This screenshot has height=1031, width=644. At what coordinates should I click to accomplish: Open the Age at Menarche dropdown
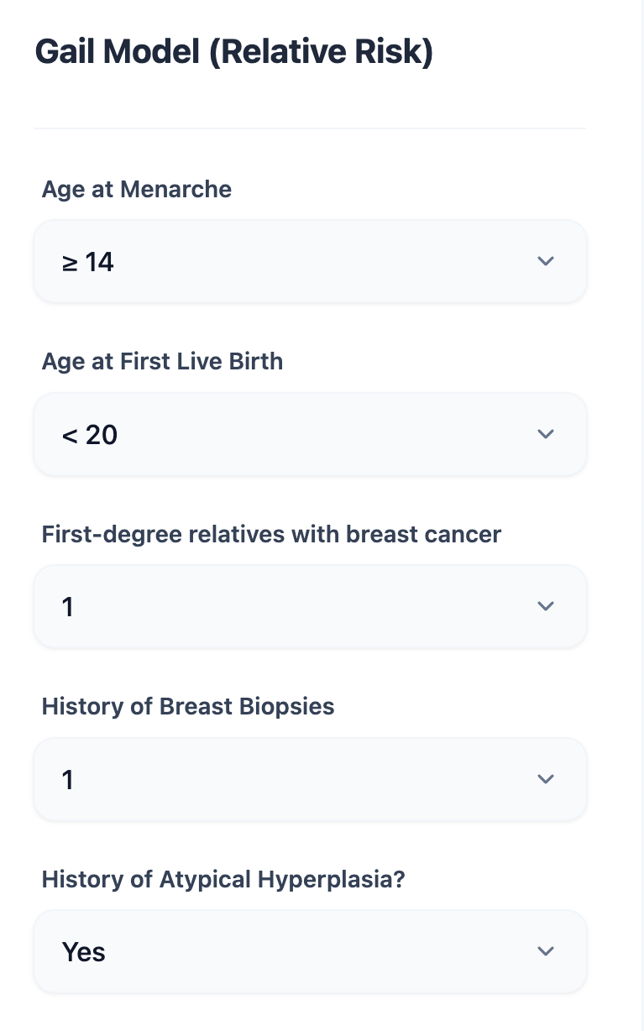tap(310, 262)
